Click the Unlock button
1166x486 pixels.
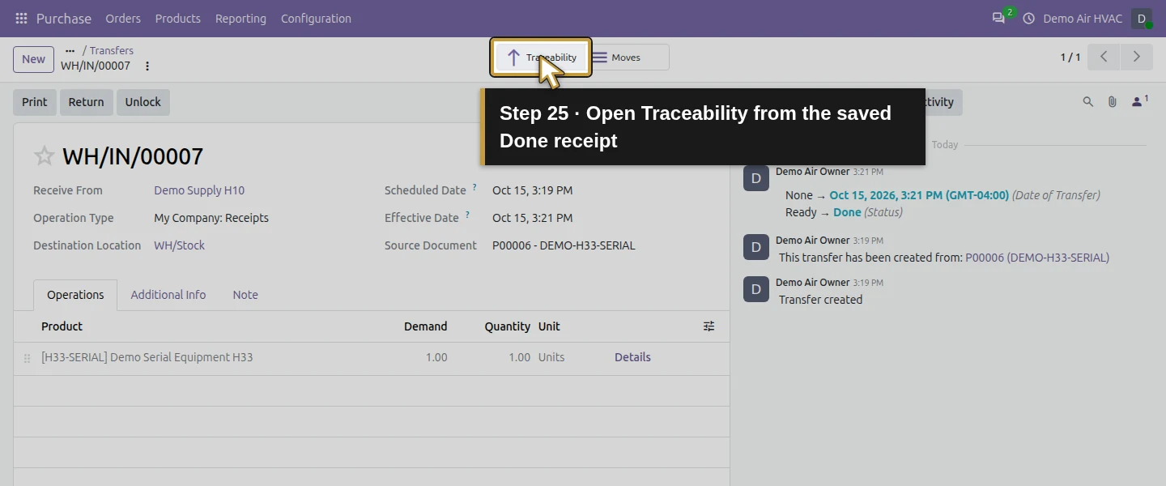(143, 102)
